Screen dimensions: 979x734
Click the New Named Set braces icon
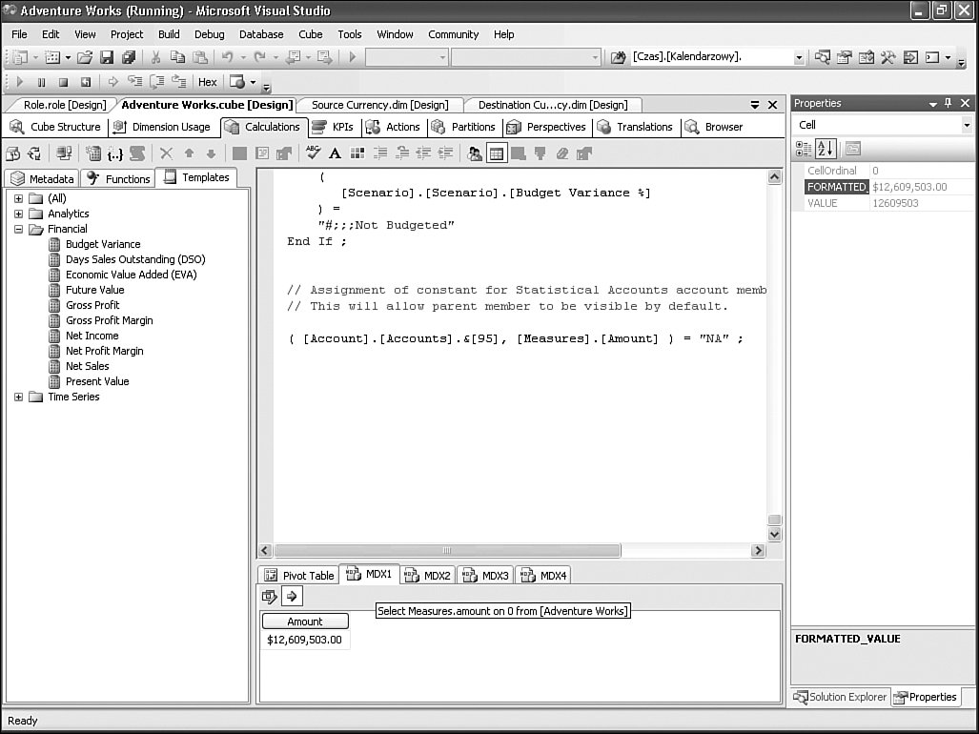click(x=115, y=153)
